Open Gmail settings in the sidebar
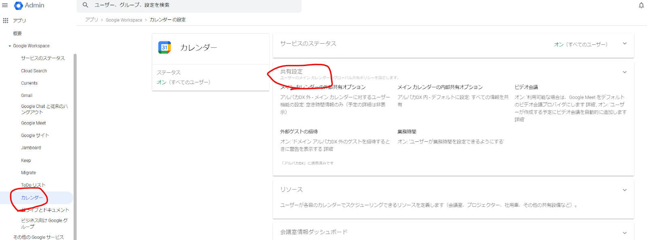 click(x=27, y=96)
